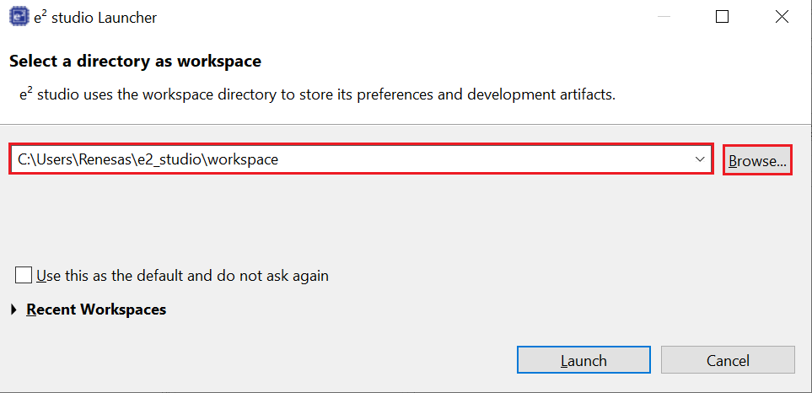
Task: Click the workspace directory description text
Action: pos(317,94)
